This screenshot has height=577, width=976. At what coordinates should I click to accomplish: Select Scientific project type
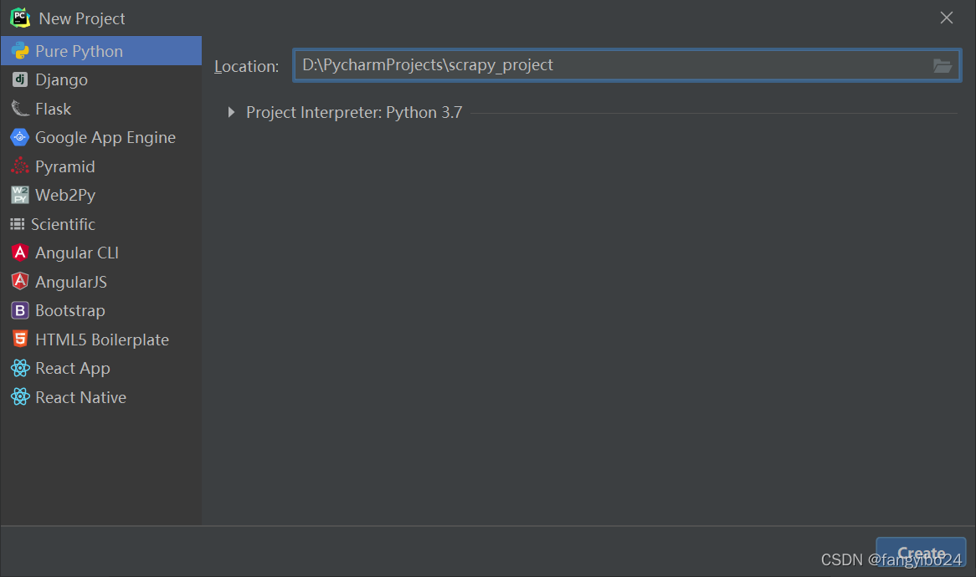coord(63,224)
